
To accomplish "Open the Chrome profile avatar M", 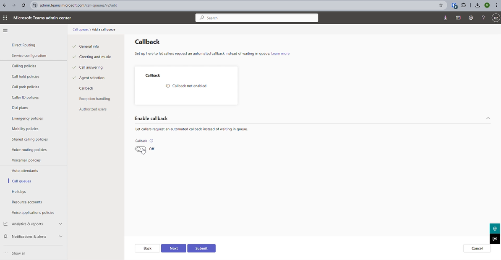I will (x=487, y=5).
